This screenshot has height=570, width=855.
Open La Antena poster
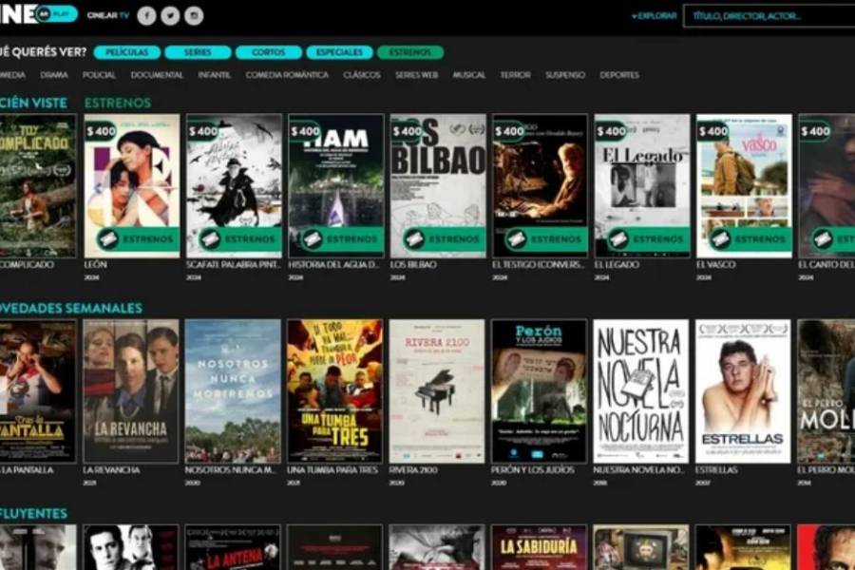coord(233,547)
